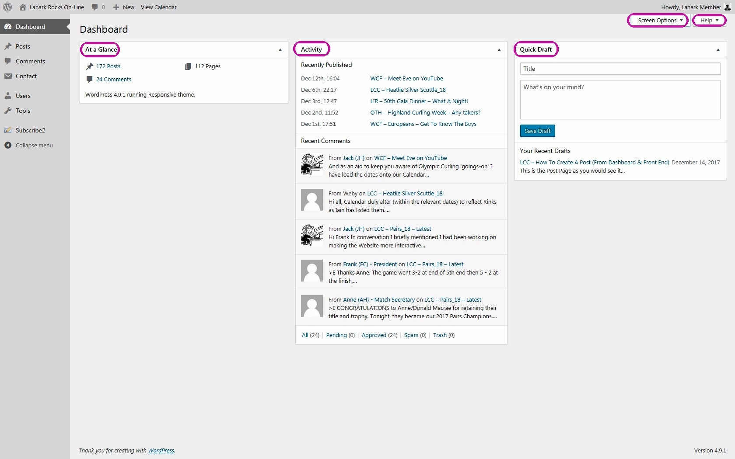
Task: Click the Quick Draft Title field
Action: tap(620, 69)
